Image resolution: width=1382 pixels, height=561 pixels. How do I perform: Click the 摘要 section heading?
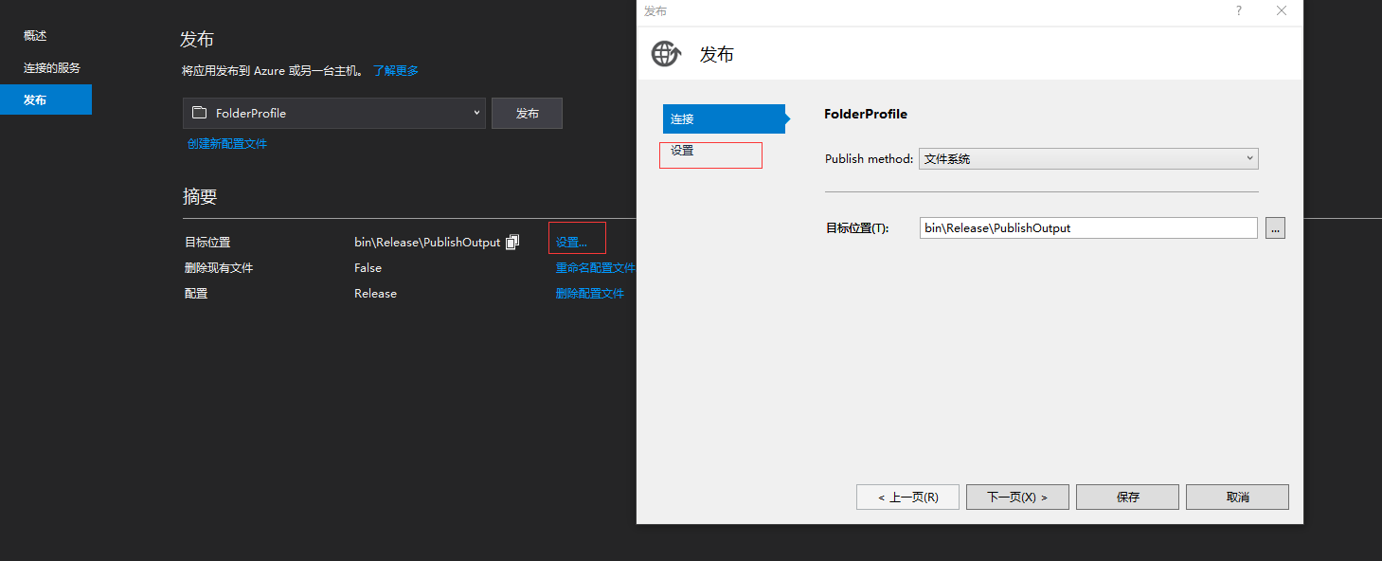(200, 196)
